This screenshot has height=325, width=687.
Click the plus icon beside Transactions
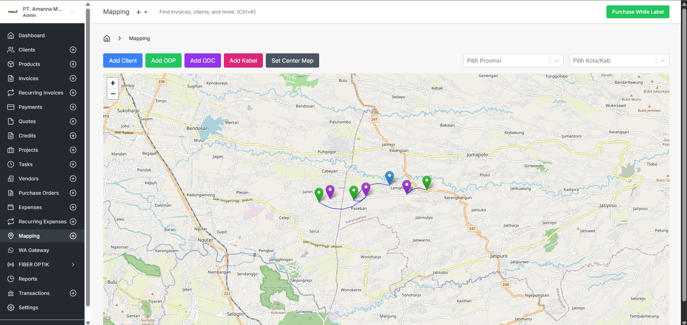[x=73, y=293]
